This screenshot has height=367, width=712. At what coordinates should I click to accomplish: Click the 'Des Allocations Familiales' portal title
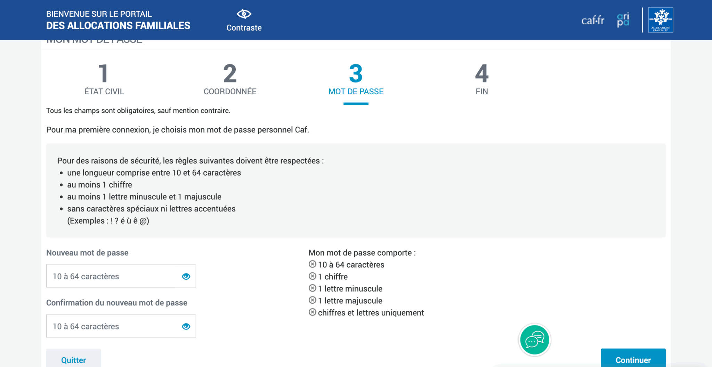(118, 25)
